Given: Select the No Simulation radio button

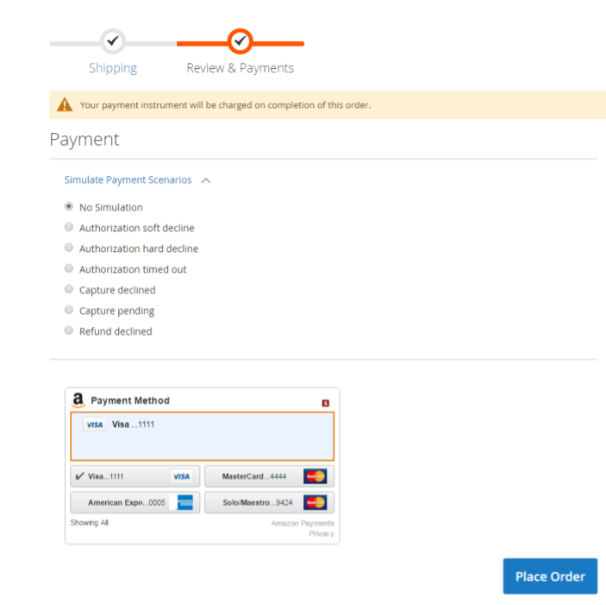Looking at the screenshot, I should (69, 206).
